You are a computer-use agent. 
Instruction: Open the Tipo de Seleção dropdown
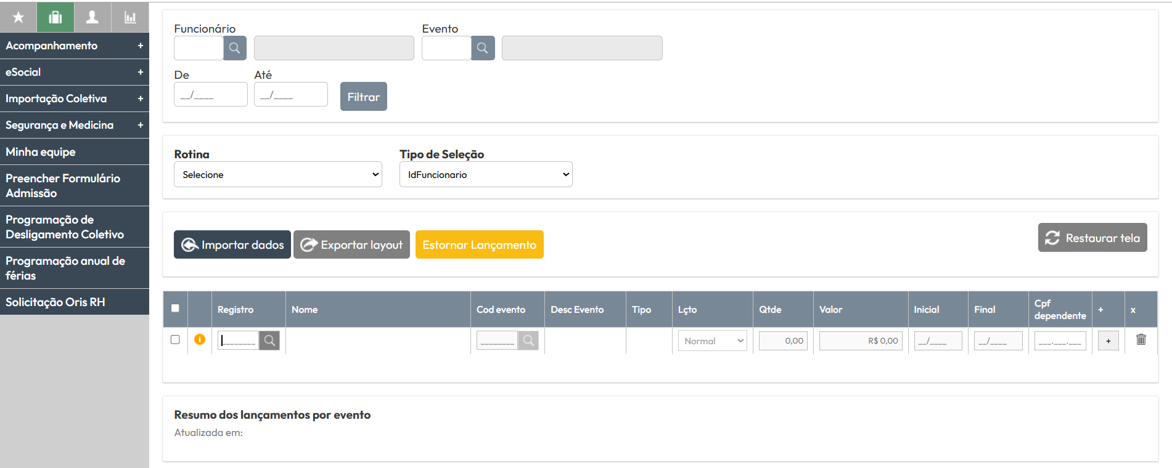point(486,174)
